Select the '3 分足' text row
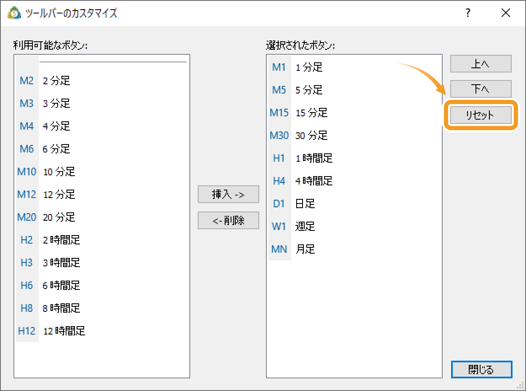This screenshot has width=526, height=391. 56,104
